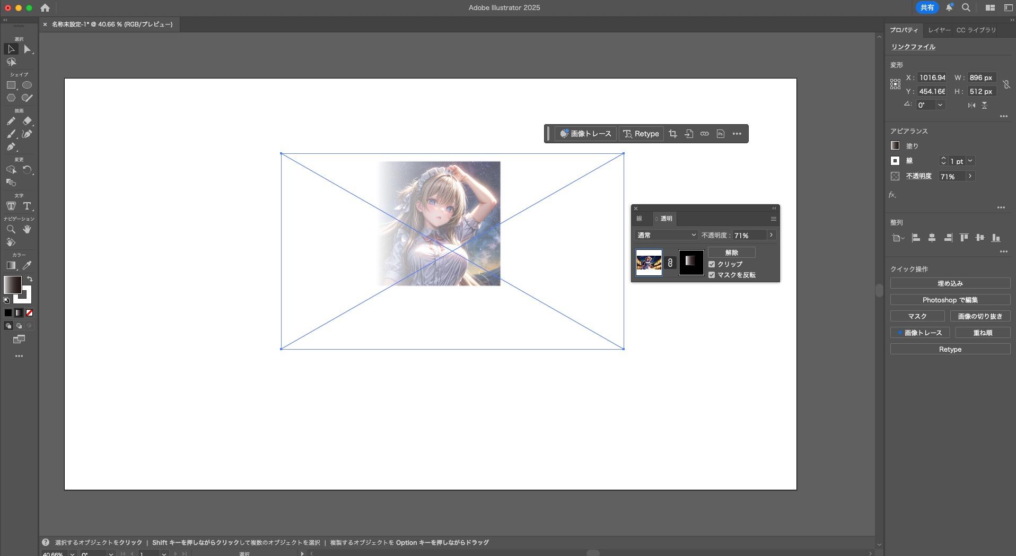Click Photoshop で編集 button
Viewport: 1016px width, 556px height.
[950, 300]
